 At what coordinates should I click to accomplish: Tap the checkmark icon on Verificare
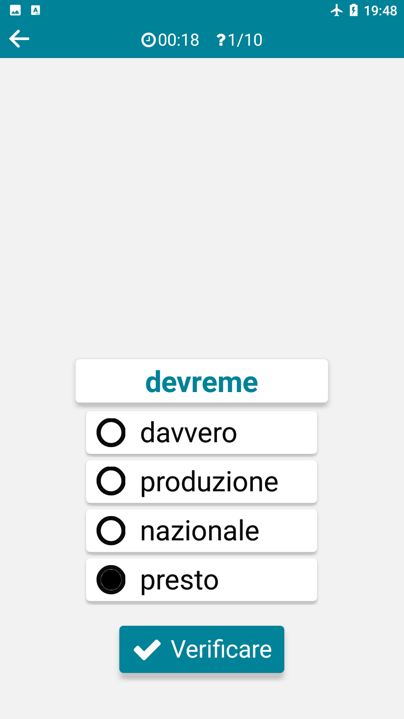(147, 649)
